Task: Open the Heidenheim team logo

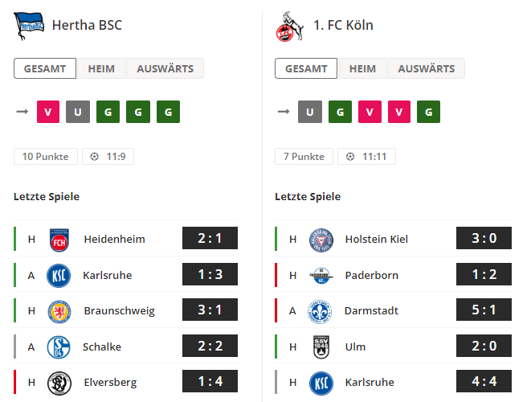Action: [x=59, y=240]
